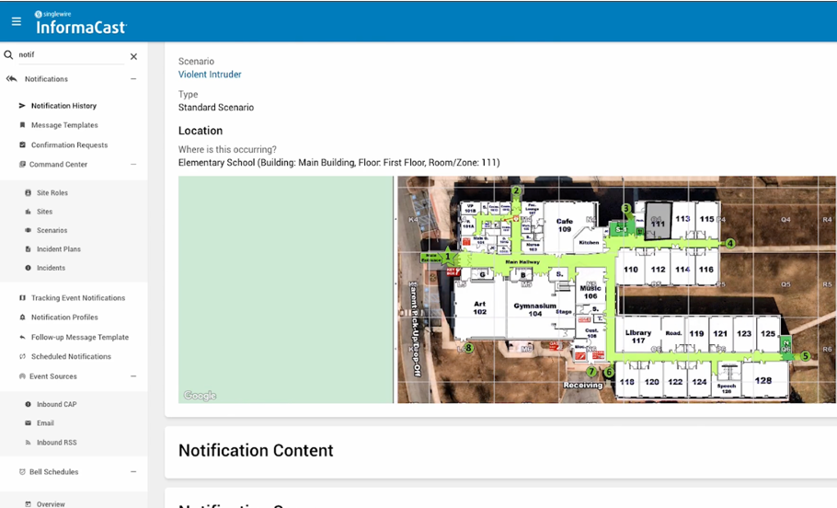Open the Violent Intruder scenario link
The width and height of the screenshot is (837, 508).
[x=210, y=75]
